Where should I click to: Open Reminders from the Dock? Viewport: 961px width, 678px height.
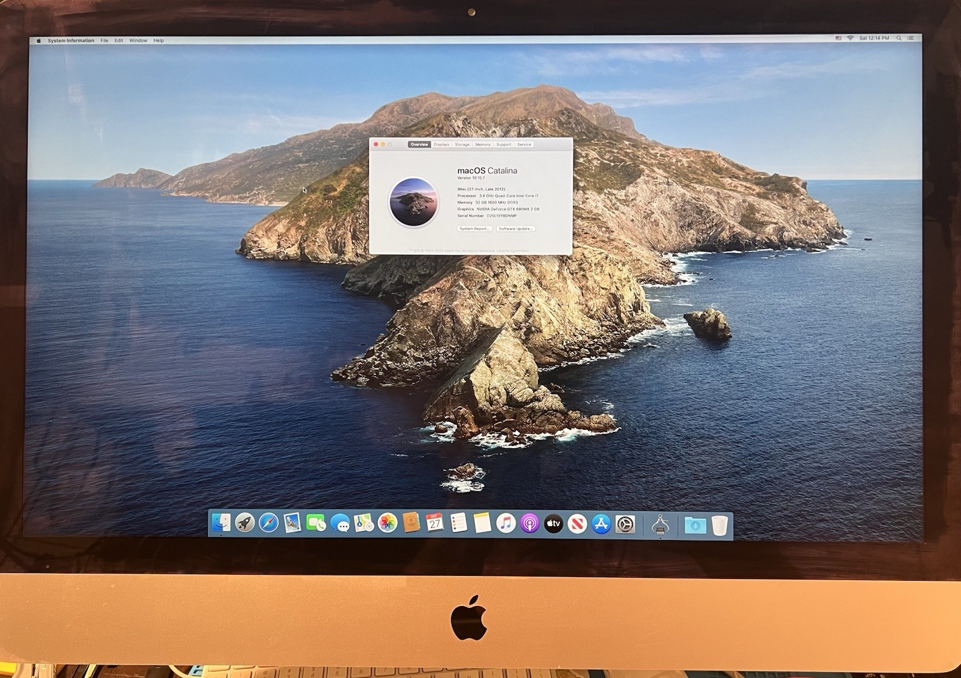tap(459, 524)
